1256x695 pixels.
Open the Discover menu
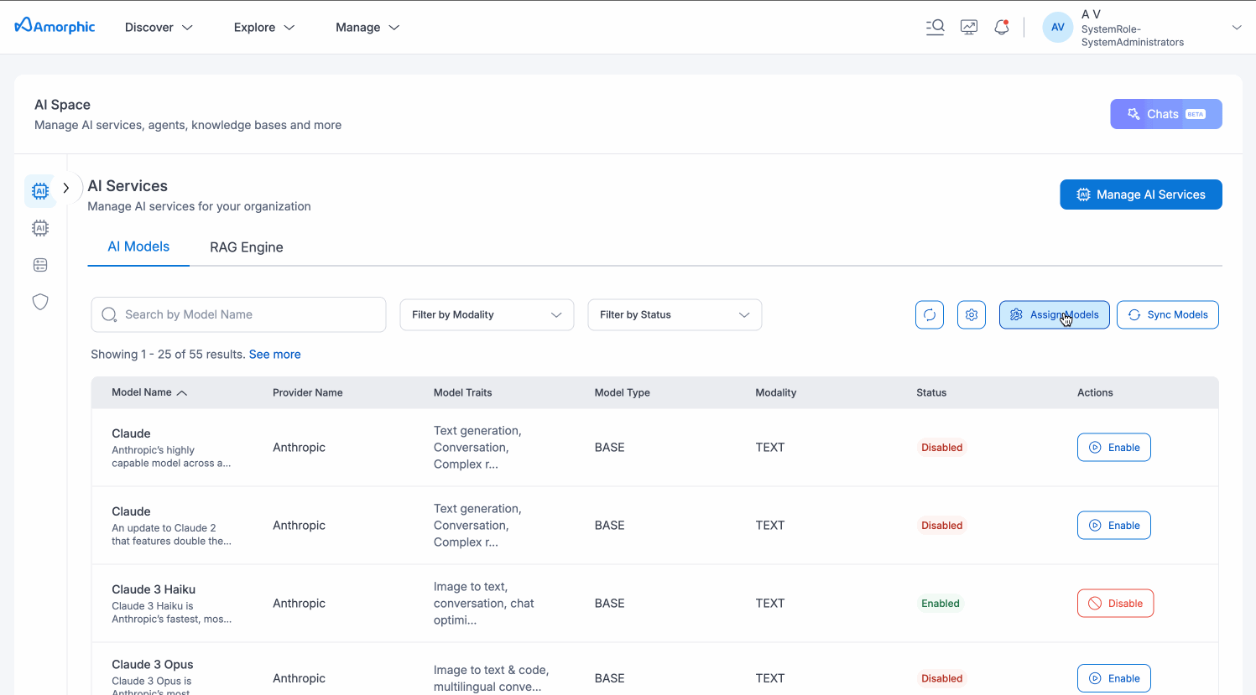(x=159, y=28)
